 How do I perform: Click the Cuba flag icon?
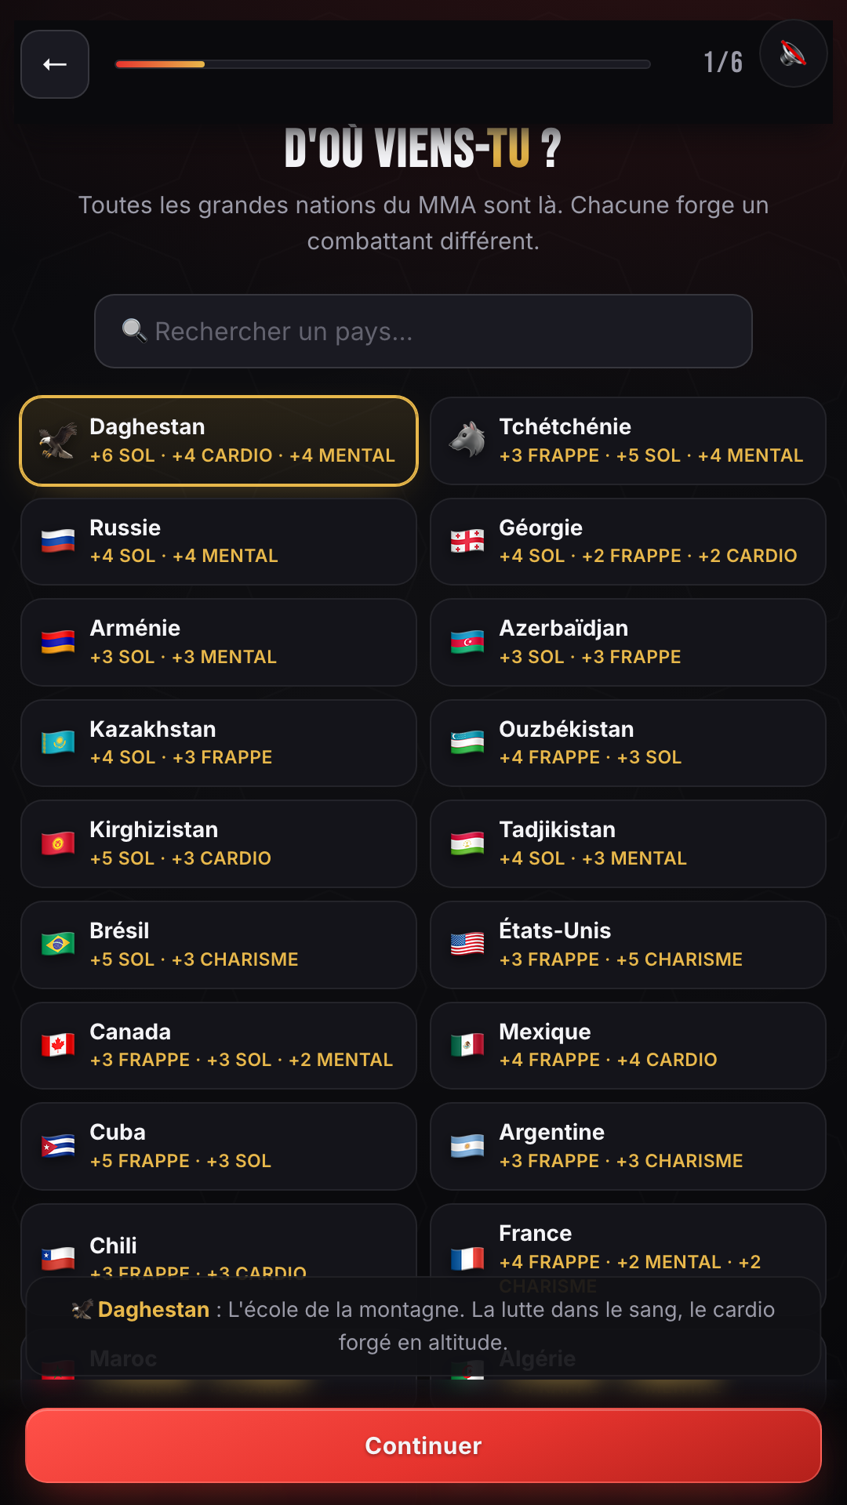click(x=58, y=1146)
